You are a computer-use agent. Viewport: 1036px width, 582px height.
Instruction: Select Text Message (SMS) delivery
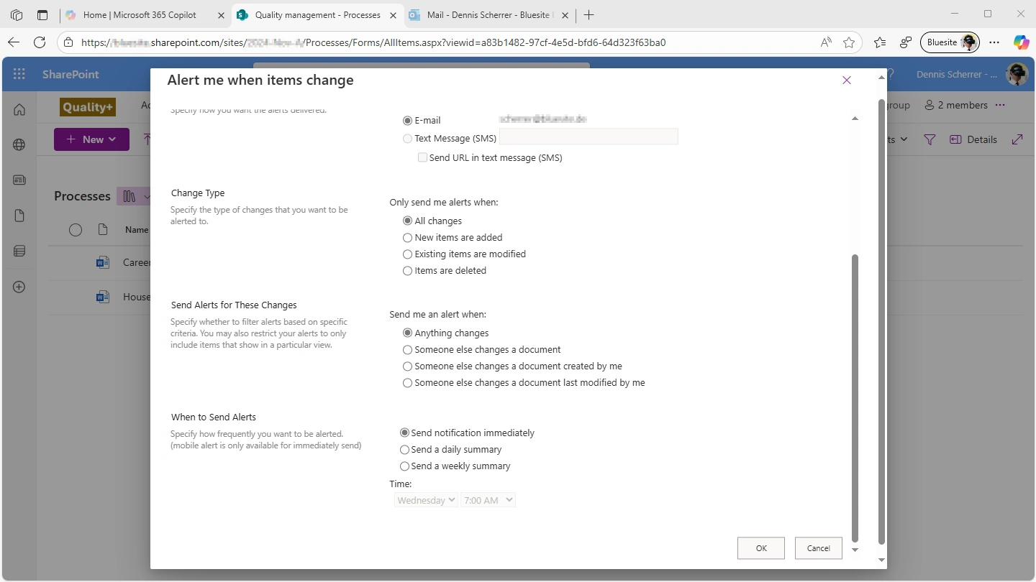tap(408, 138)
